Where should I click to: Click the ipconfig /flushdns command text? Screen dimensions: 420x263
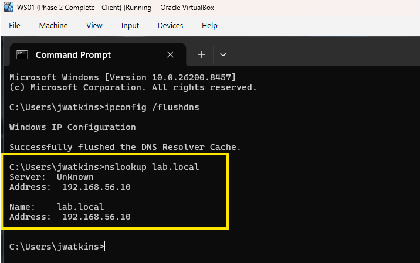tap(151, 107)
